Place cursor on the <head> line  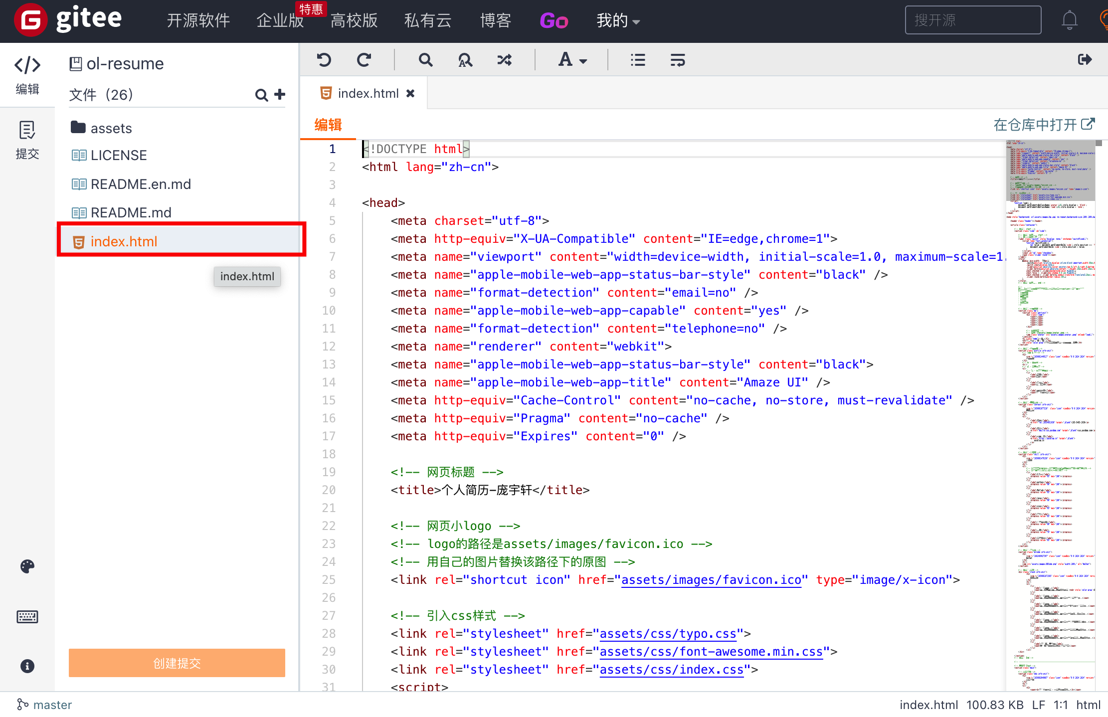coord(383,203)
